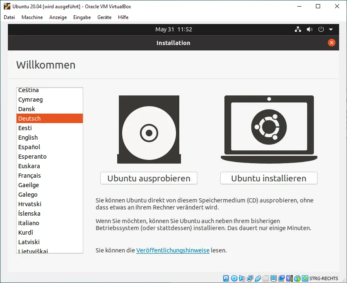Select English in the language list

[28, 138]
